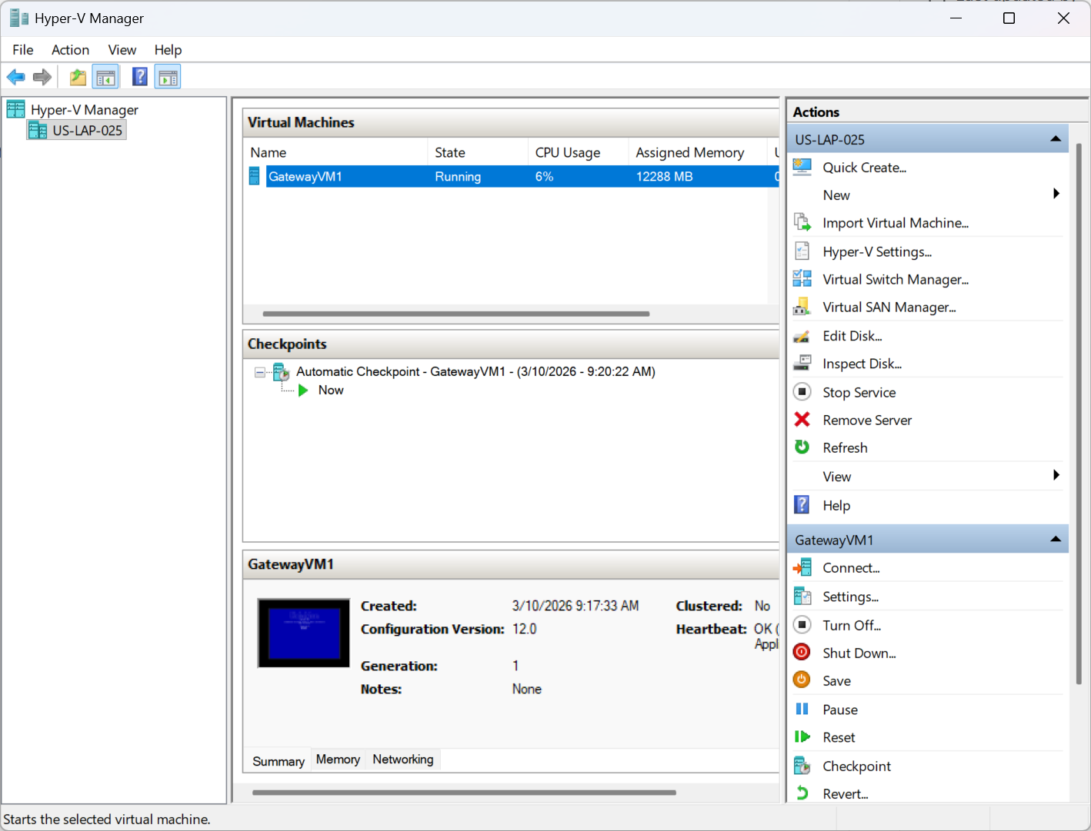The height and width of the screenshot is (831, 1091).
Task: Click the red X Remove Server icon
Action: coord(802,420)
